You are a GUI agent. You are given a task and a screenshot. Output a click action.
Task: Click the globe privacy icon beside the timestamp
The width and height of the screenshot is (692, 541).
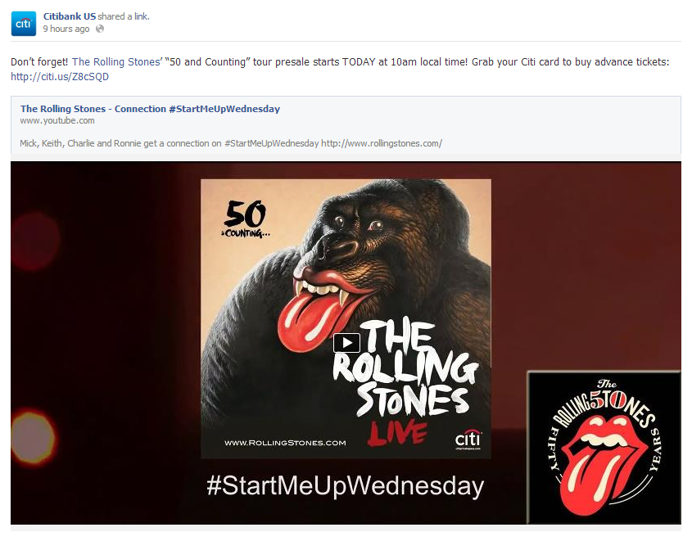pos(100,29)
